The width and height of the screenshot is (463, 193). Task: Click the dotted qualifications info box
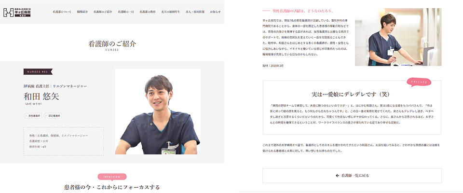tap(63, 141)
